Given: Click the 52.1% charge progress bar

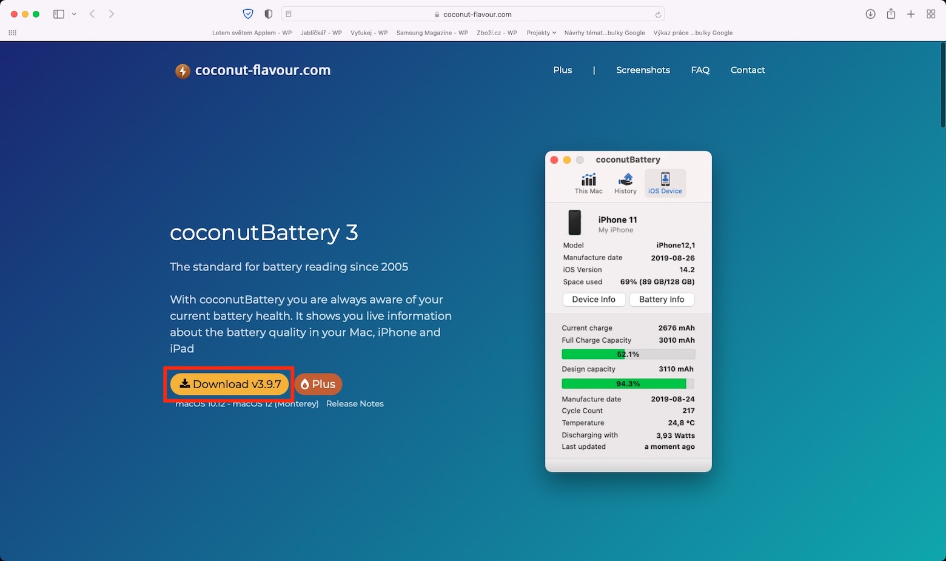Looking at the screenshot, I should 628,354.
